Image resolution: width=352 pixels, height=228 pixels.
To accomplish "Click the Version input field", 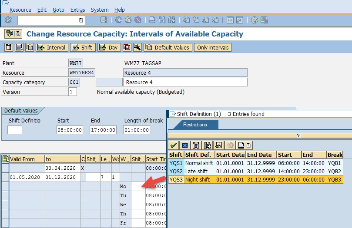I will coord(73,92).
